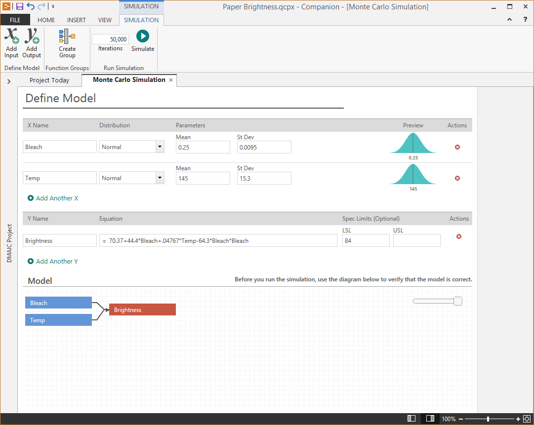Select the Temp node in model diagram
This screenshot has height=425, width=534.
tap(58, 320)
